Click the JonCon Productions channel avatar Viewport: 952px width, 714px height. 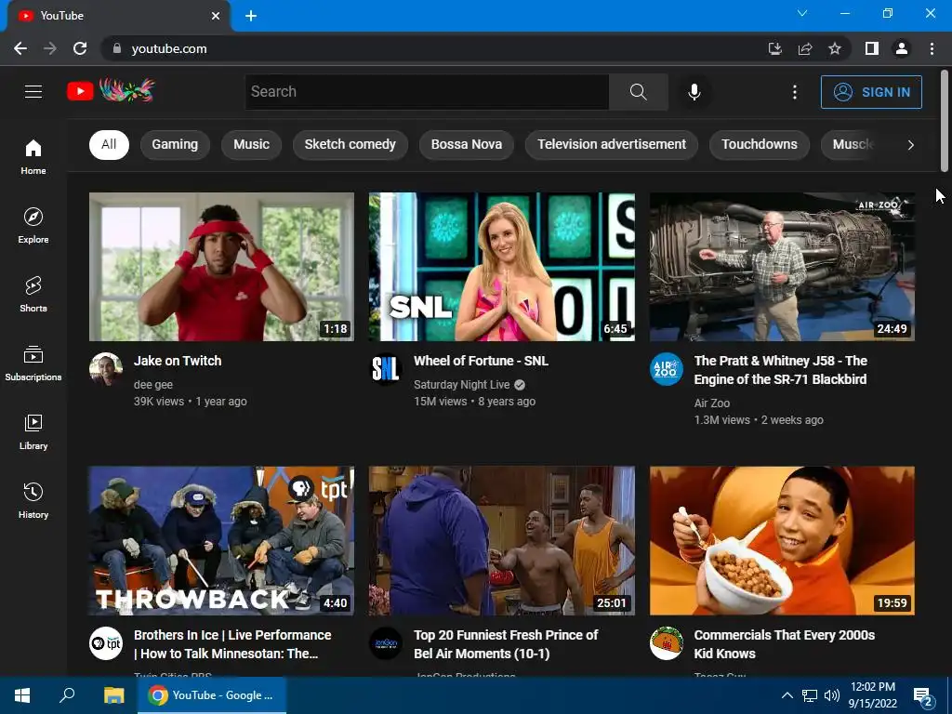click(386, 643)
